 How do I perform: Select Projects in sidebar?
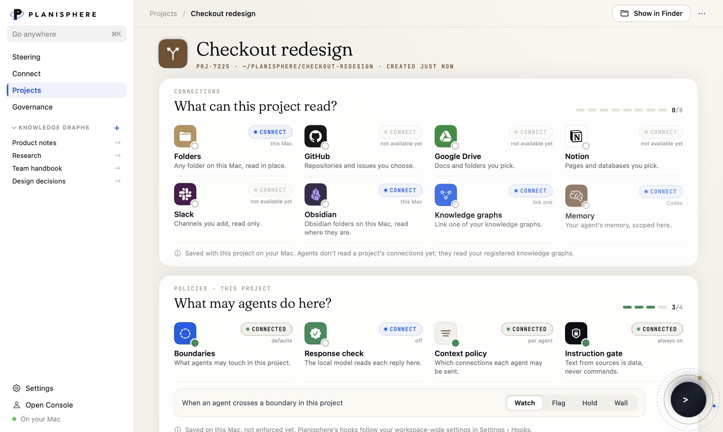[67, 90]
